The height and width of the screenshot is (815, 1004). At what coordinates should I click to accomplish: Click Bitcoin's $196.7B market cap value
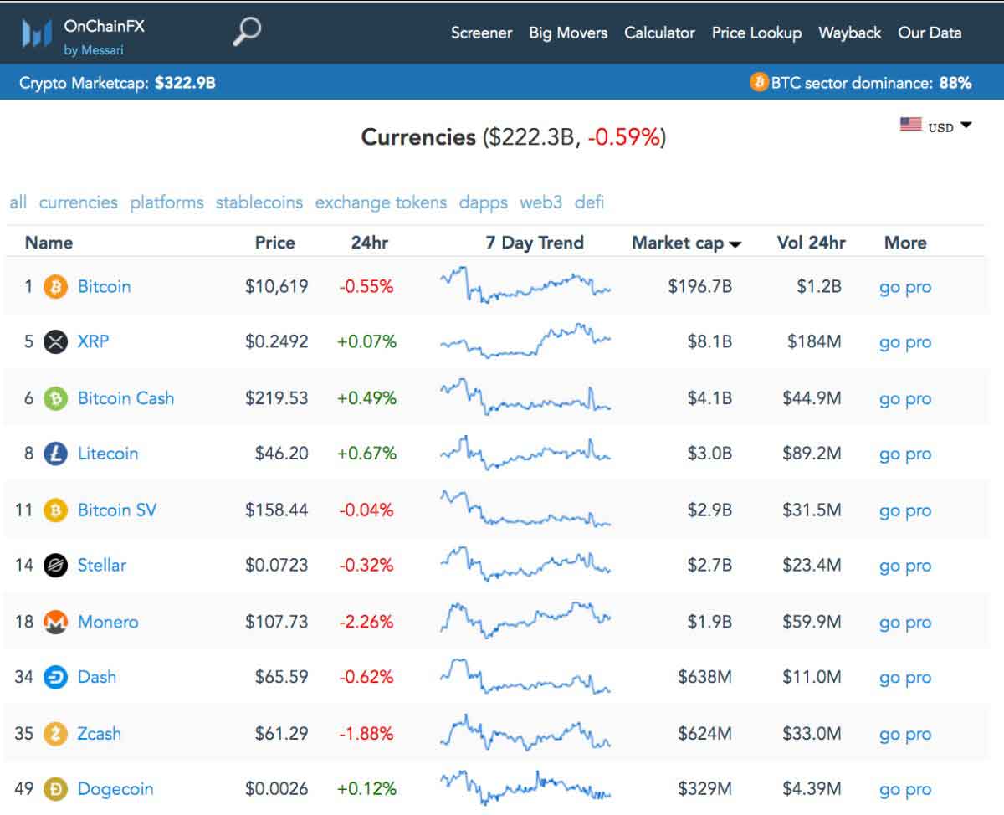699,286
